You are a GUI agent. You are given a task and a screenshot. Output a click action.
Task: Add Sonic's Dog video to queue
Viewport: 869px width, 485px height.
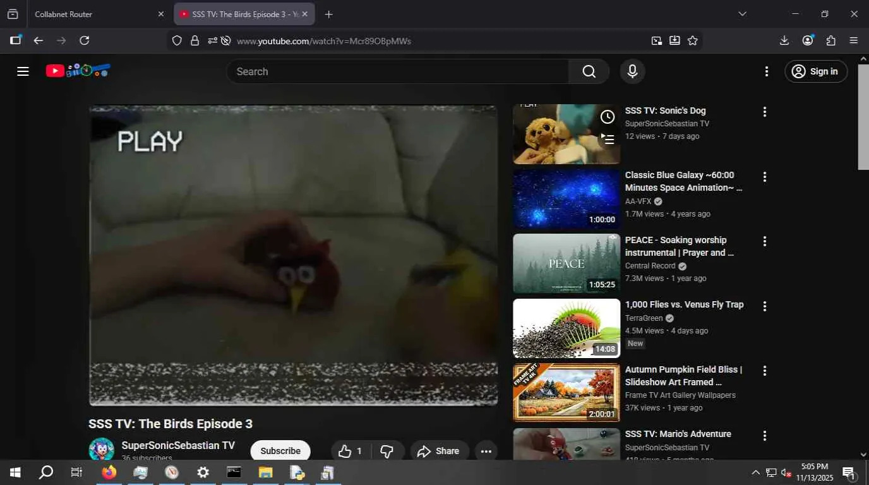tap(608, 139)
